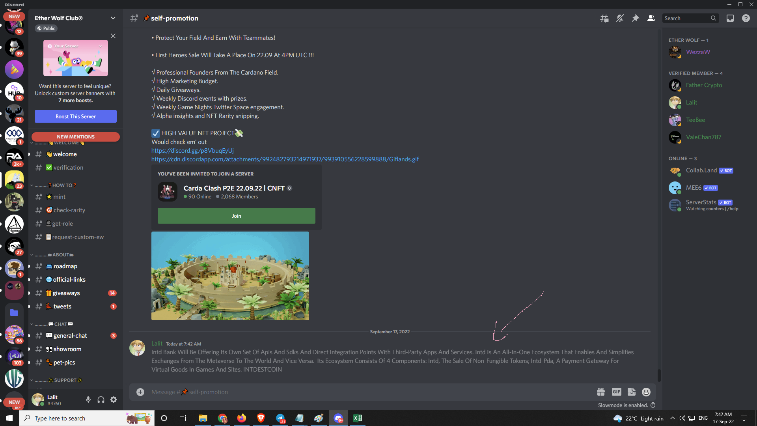This screenshot has height=426, width=757.
Task: Open Windows Start menu
Action: pos(9,418)
